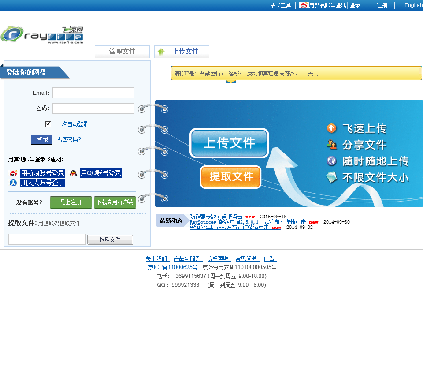Image resolution: width=423 pixels, height=385 pixels.
Task: Open 站长工具 in the top bar
Action: point(281,5)
